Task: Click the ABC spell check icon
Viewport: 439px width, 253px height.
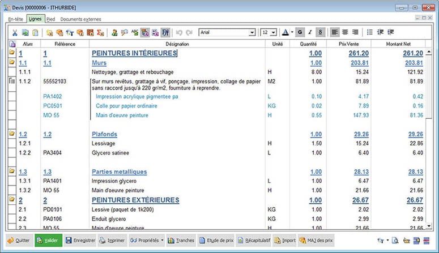Action: pos(135,33)
